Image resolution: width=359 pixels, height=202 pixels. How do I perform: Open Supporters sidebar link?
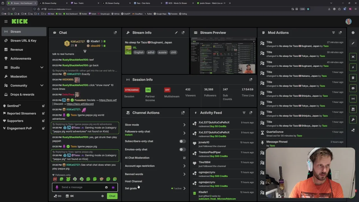point(43,121)
